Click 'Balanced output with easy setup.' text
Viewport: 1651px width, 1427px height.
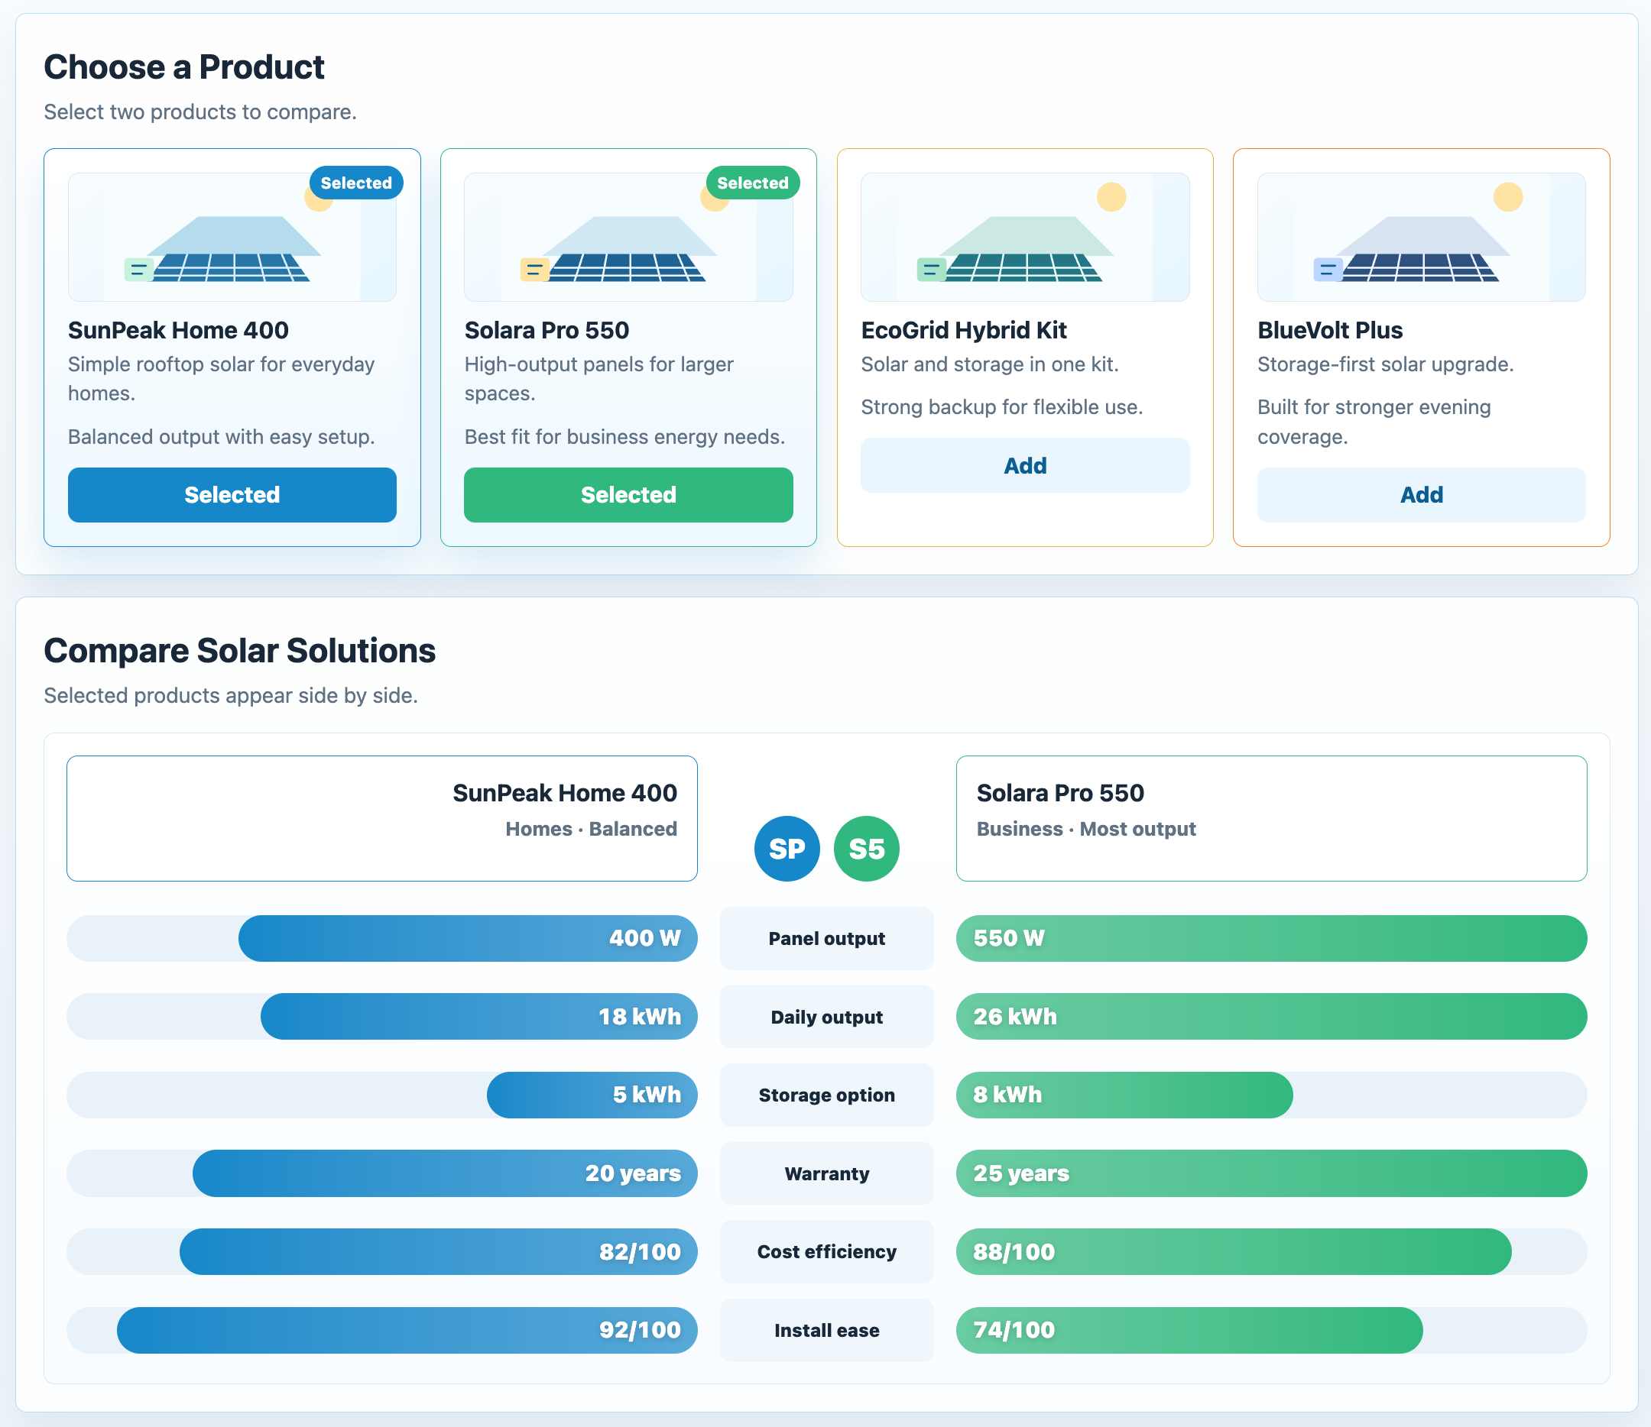pyautogui.click(x=222, y=436)
